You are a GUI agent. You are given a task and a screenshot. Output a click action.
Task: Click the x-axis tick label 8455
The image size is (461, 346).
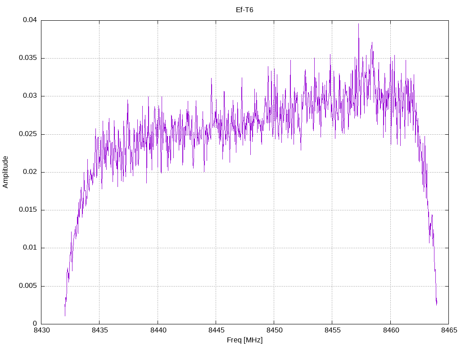tap(333, 330)
